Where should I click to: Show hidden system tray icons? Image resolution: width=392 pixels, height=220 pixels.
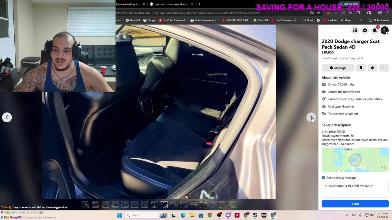coord(347,215)
